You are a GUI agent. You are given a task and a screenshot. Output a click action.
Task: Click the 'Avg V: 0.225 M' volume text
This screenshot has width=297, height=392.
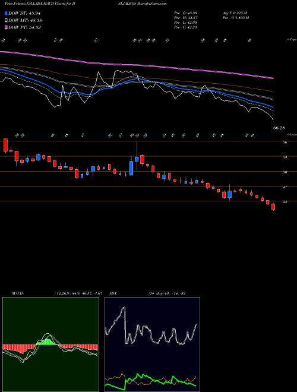(x=235, y=12)
